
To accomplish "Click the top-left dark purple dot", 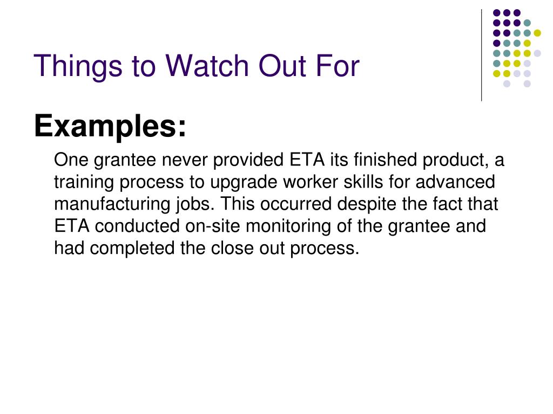I will (x=497, y=13).
